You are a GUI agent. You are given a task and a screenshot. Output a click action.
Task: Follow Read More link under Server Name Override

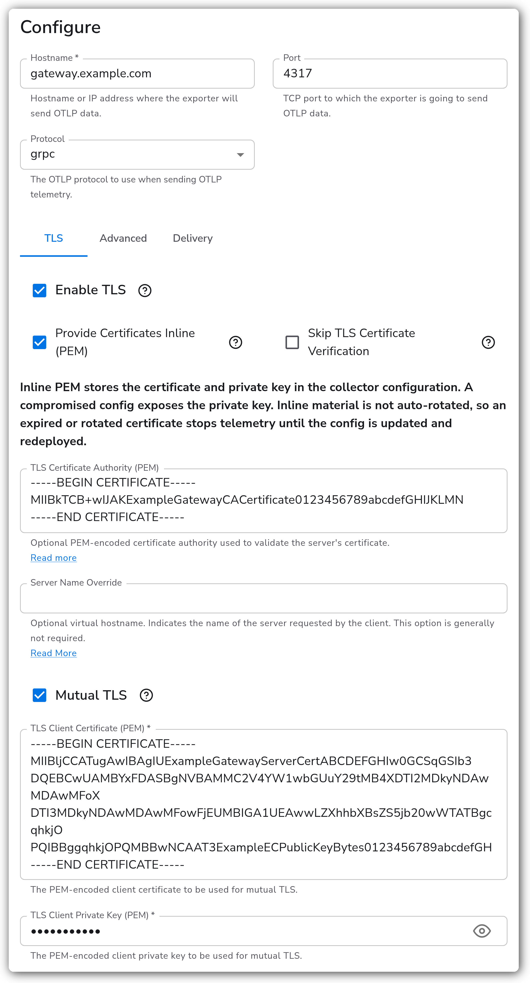click(x=53, y=653)
